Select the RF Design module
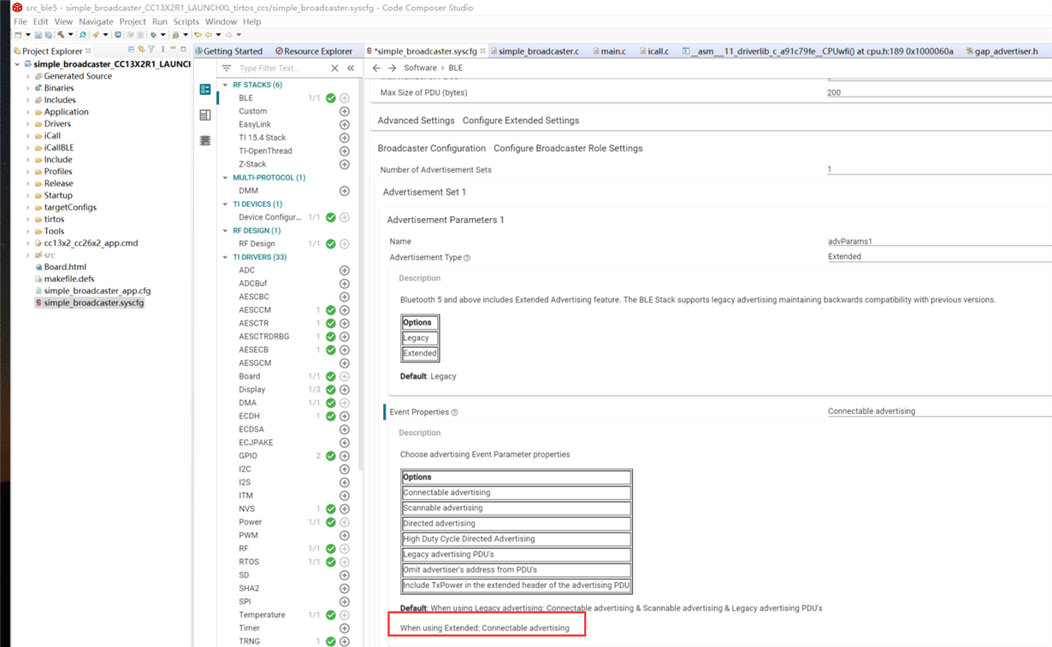1052x647 pixels. click(257, 244)
